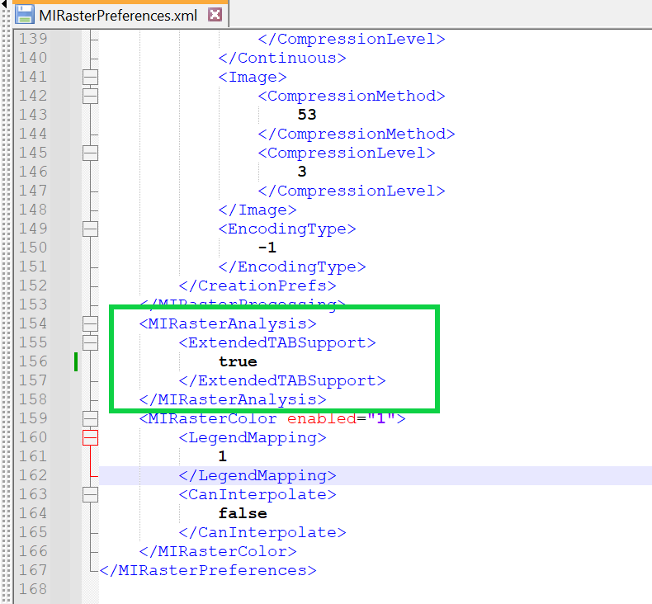Select the MIRasterPreferences.xml tab
This screenshot has height=604, width=652.
pyautogui.click(x=118, y=16)
